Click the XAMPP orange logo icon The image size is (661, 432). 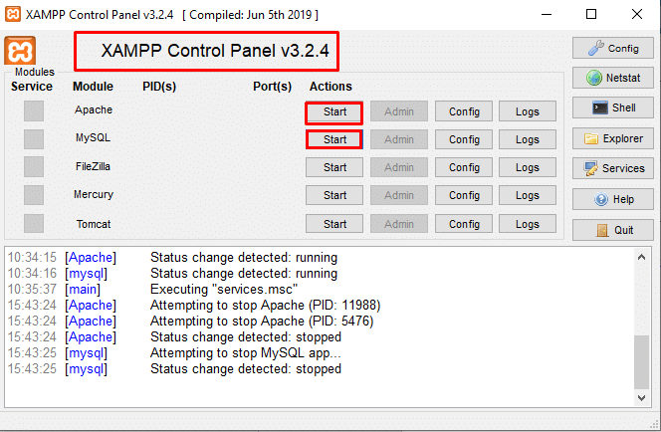(x=20, y=51)
